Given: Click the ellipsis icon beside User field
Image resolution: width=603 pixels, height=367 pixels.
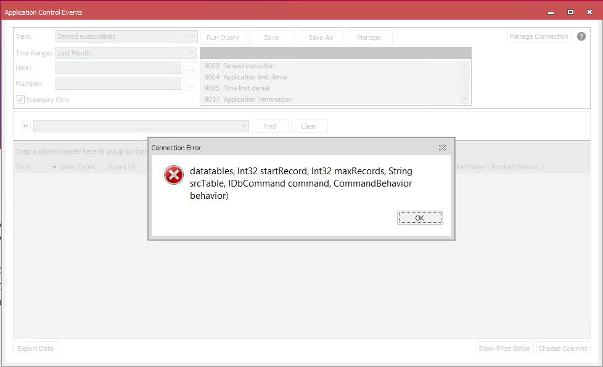Looking at the screenshot, I should pos(190,68).
